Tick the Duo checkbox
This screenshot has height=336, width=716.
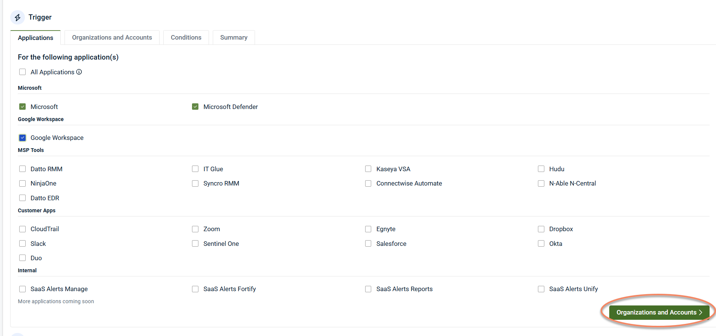coord(23,258)
